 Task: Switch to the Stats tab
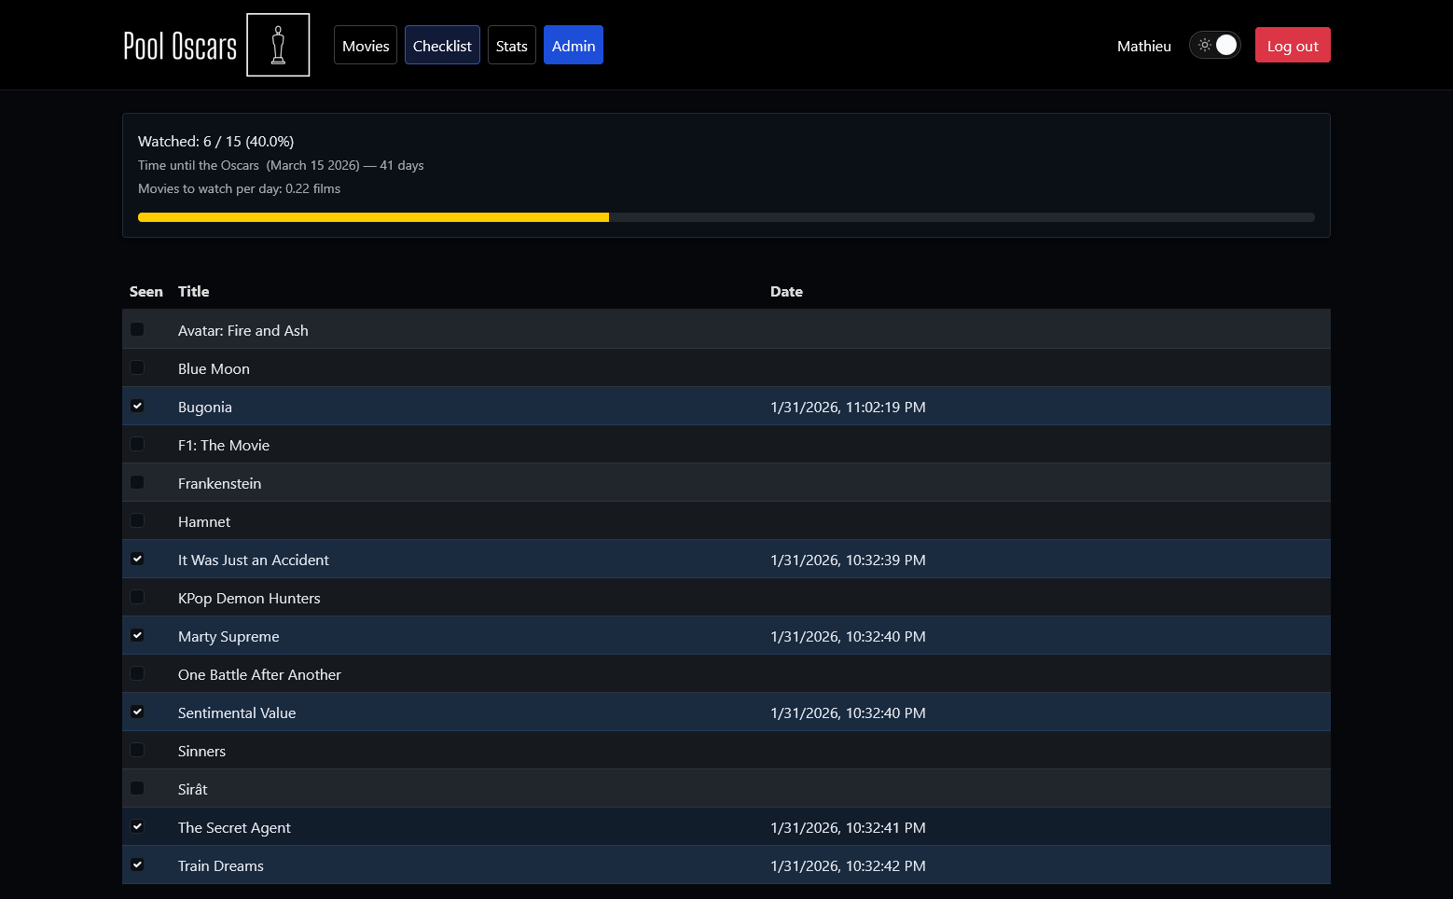pyautogui.click(x=511, y=45)
